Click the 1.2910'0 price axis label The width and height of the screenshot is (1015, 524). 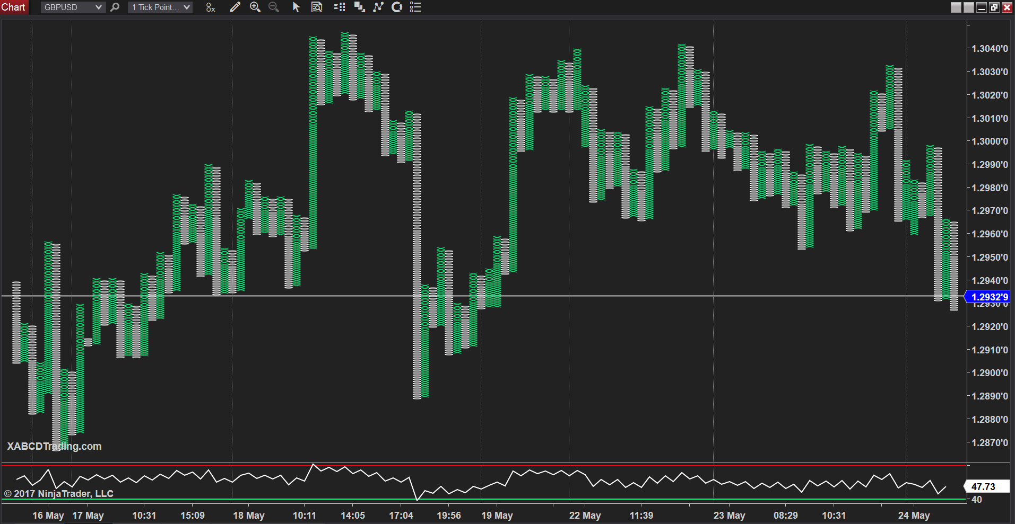point(990,350)
